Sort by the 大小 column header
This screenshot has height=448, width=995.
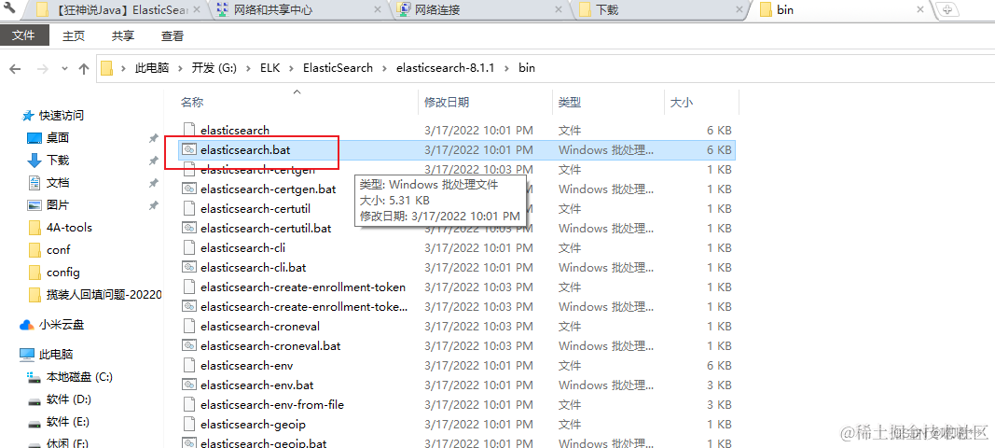point(682,103)
